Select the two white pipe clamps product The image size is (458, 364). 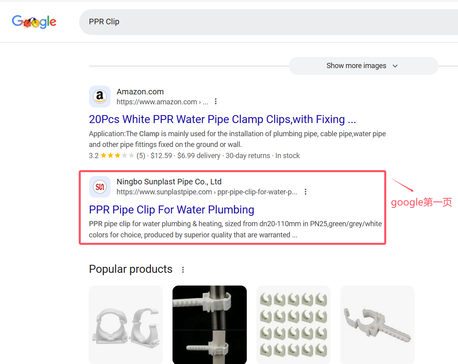(126, 325)
